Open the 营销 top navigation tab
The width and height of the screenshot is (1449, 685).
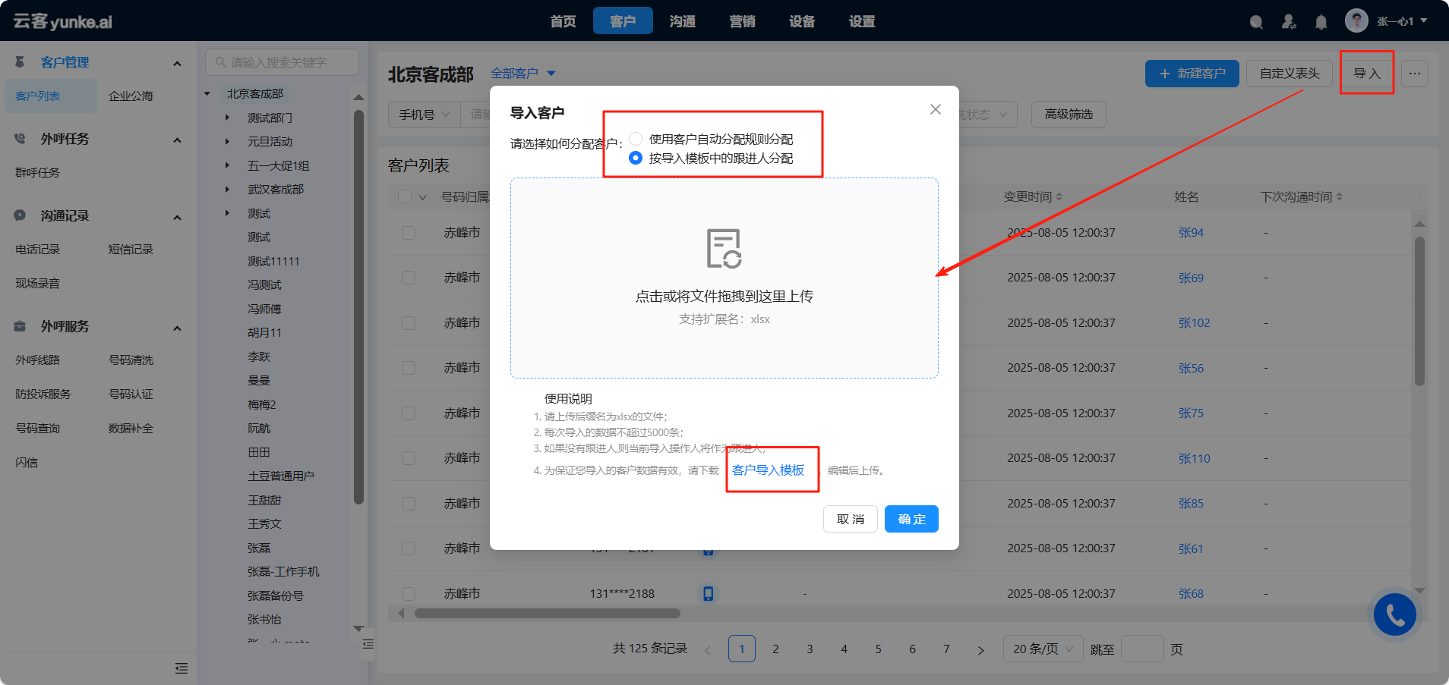pos(742,21)
